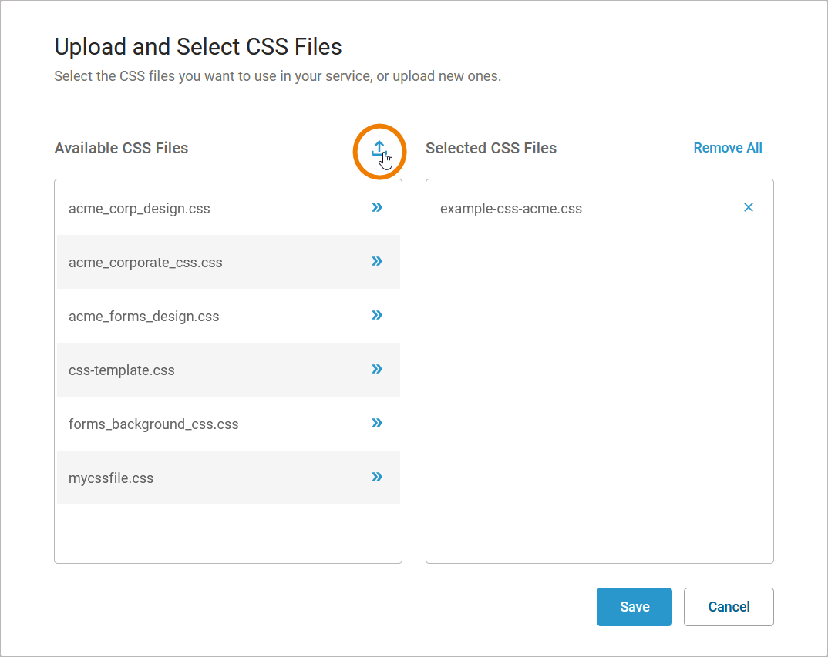Select the acme_forms_design.css file name
828x657 pixels.
(x=144, y=317)
